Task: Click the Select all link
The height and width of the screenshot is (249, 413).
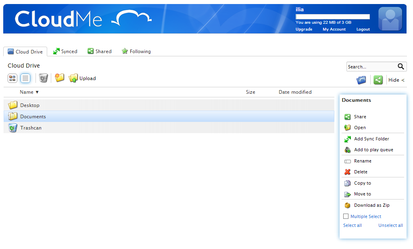Action: click(353, 225)
